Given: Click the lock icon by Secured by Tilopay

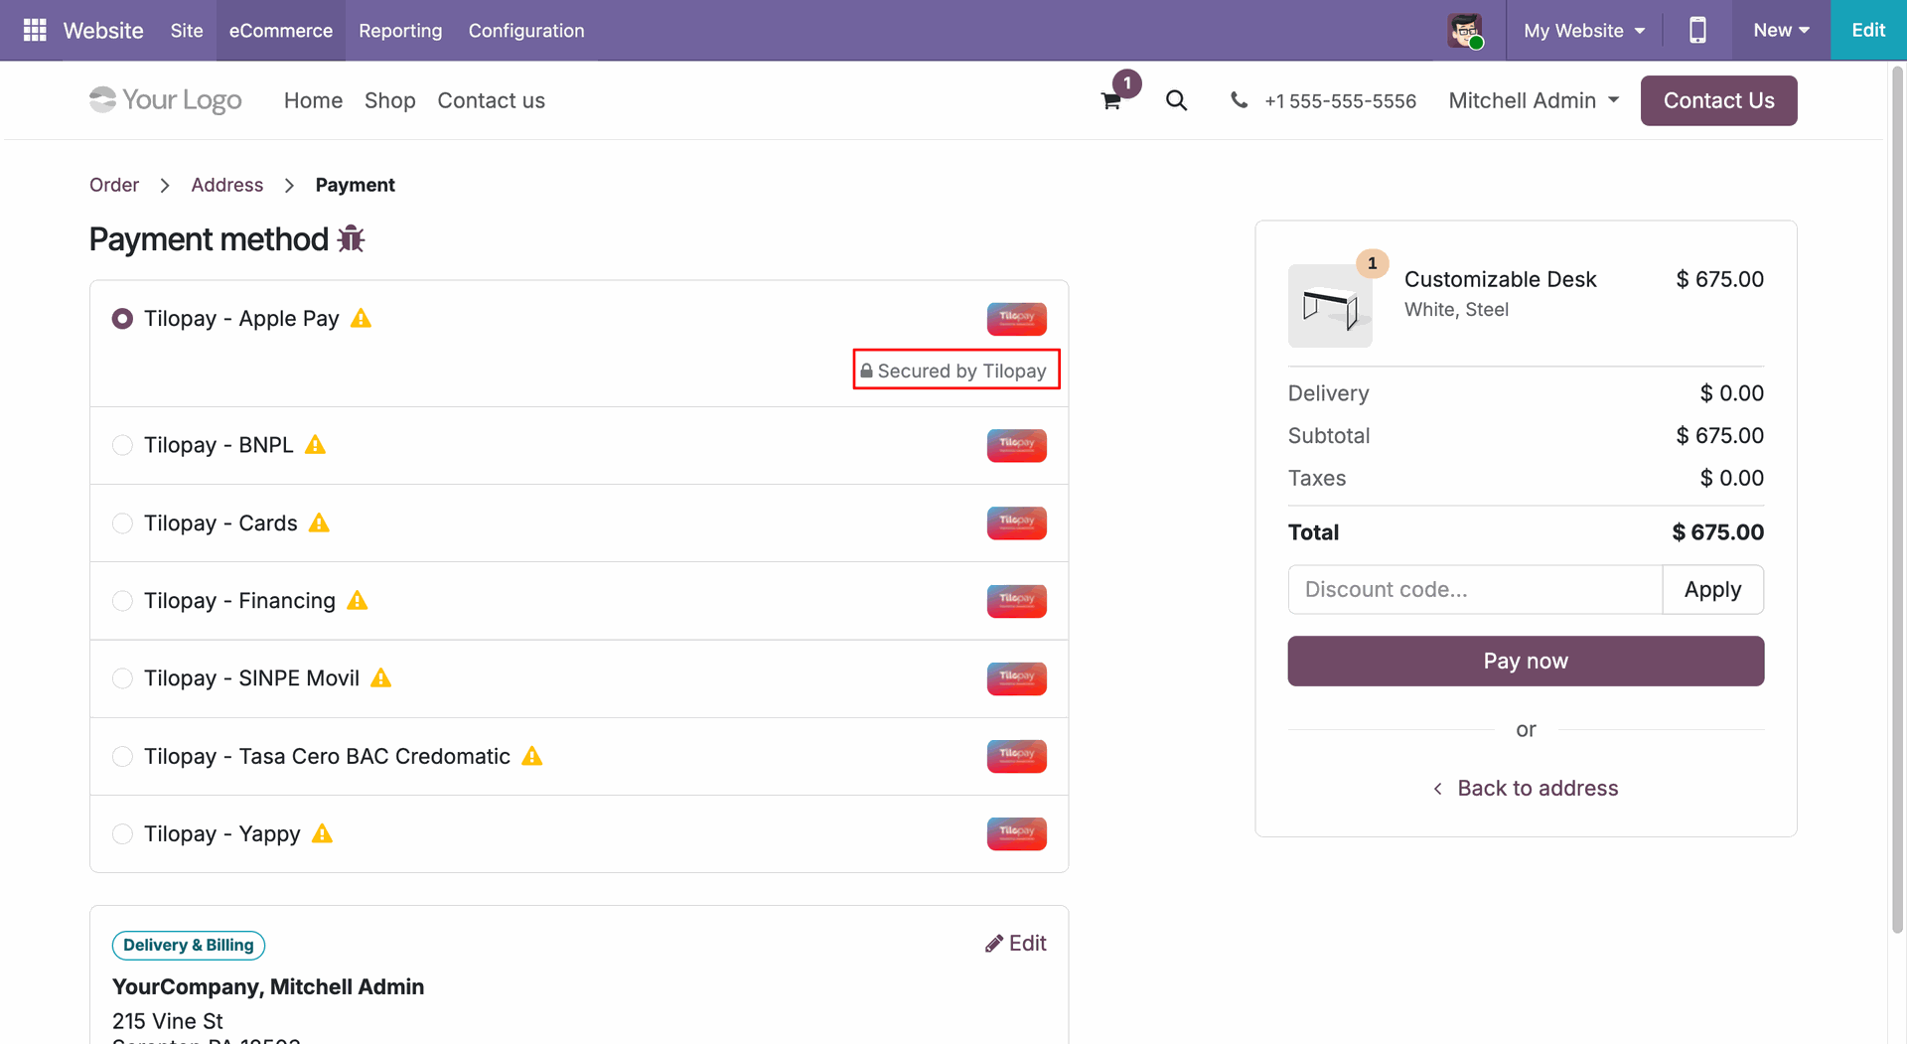Looking at the screenshot, I should pyautogui.click(x=866, y=371).
